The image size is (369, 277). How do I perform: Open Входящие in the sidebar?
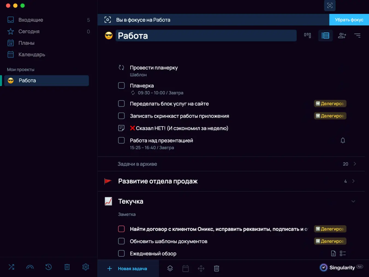(31, 20)
